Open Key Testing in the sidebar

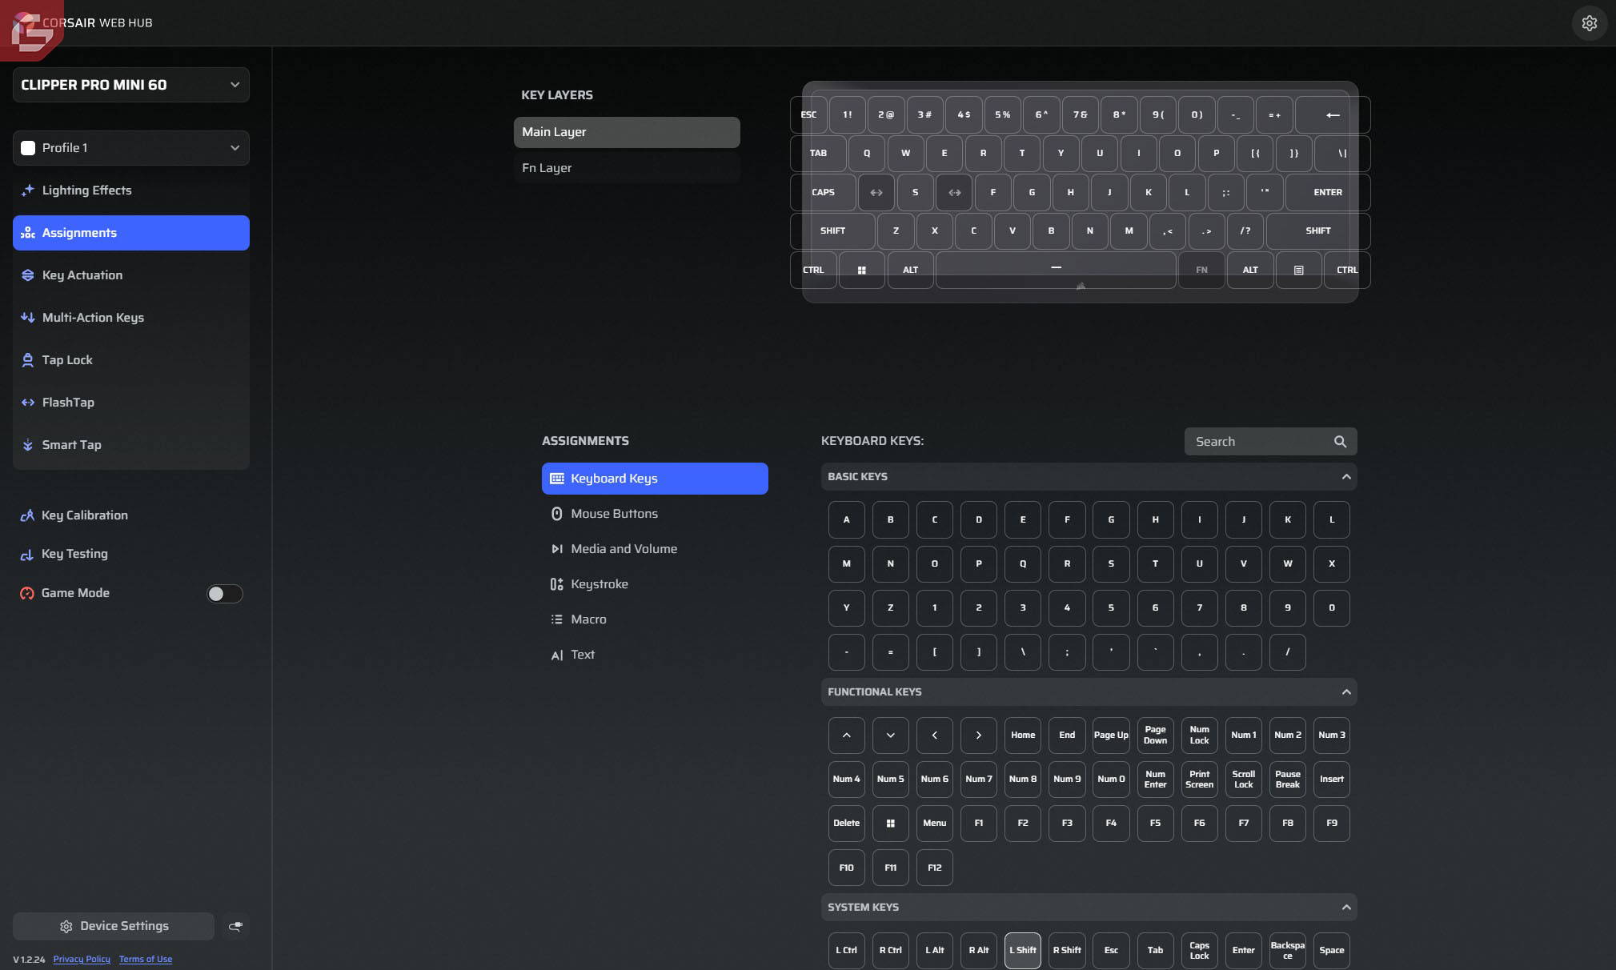click(131, 554)
